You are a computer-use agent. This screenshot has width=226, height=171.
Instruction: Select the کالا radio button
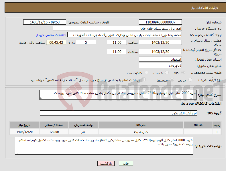tap(183, 73)
